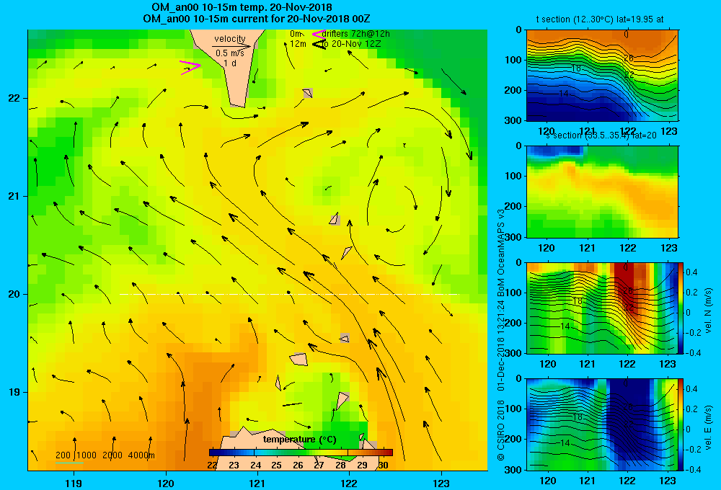Open the eastward velocity section panel

point(602,424)
